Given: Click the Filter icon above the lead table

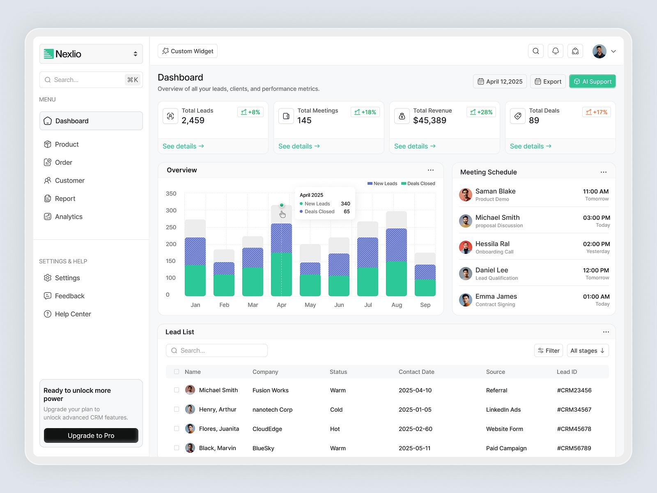Looking at the screenshot, I should tap(540, 350).
